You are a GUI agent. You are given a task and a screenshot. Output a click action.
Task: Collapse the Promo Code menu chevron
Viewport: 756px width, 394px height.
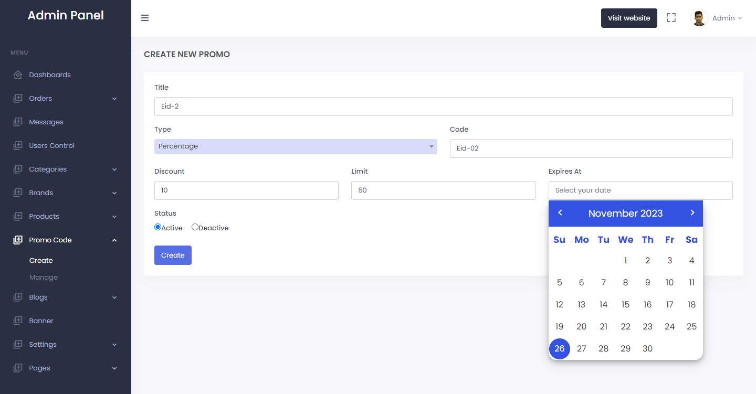(114, 240)
